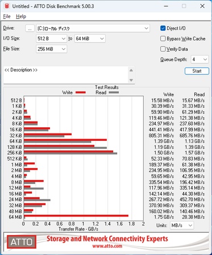Click the 512 KiB row label
The height and width of the screenshot is (255, 212).
[15, 158]
